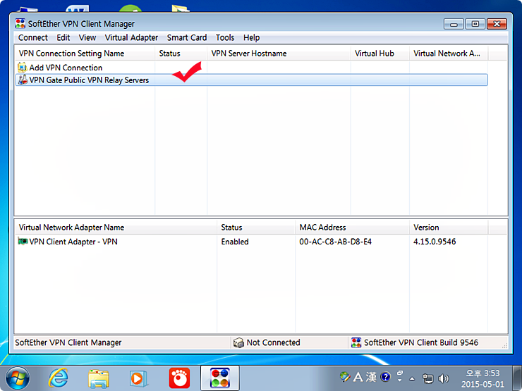
Task: Open the Tools menu
Action: click(225, 37)
